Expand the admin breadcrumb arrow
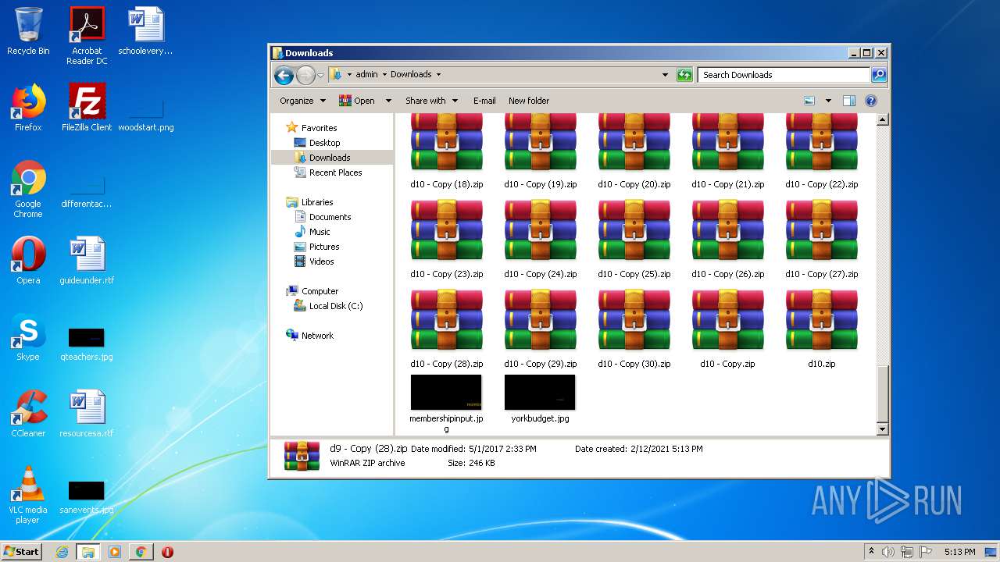Viewport: 1000px width, 562px height. (x=384, y=75)
